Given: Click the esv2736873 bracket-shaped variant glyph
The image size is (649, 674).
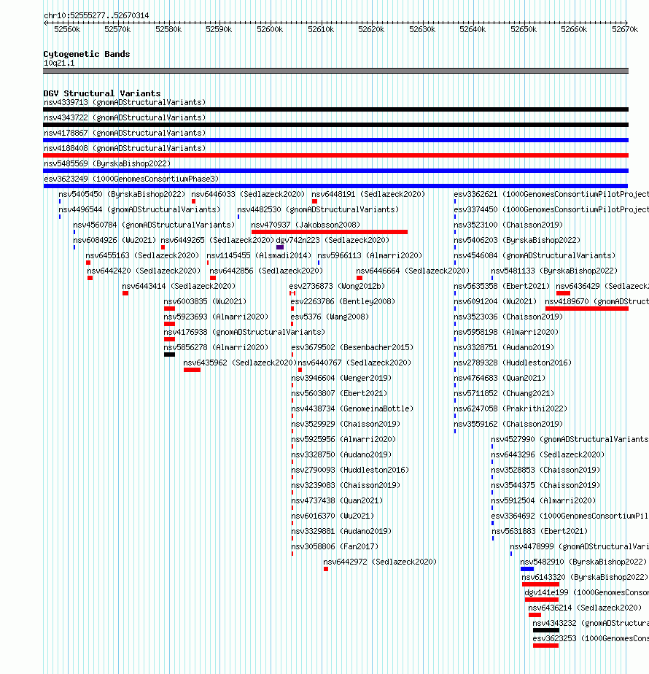Looking at the screenshot, I should coord(292,293).
